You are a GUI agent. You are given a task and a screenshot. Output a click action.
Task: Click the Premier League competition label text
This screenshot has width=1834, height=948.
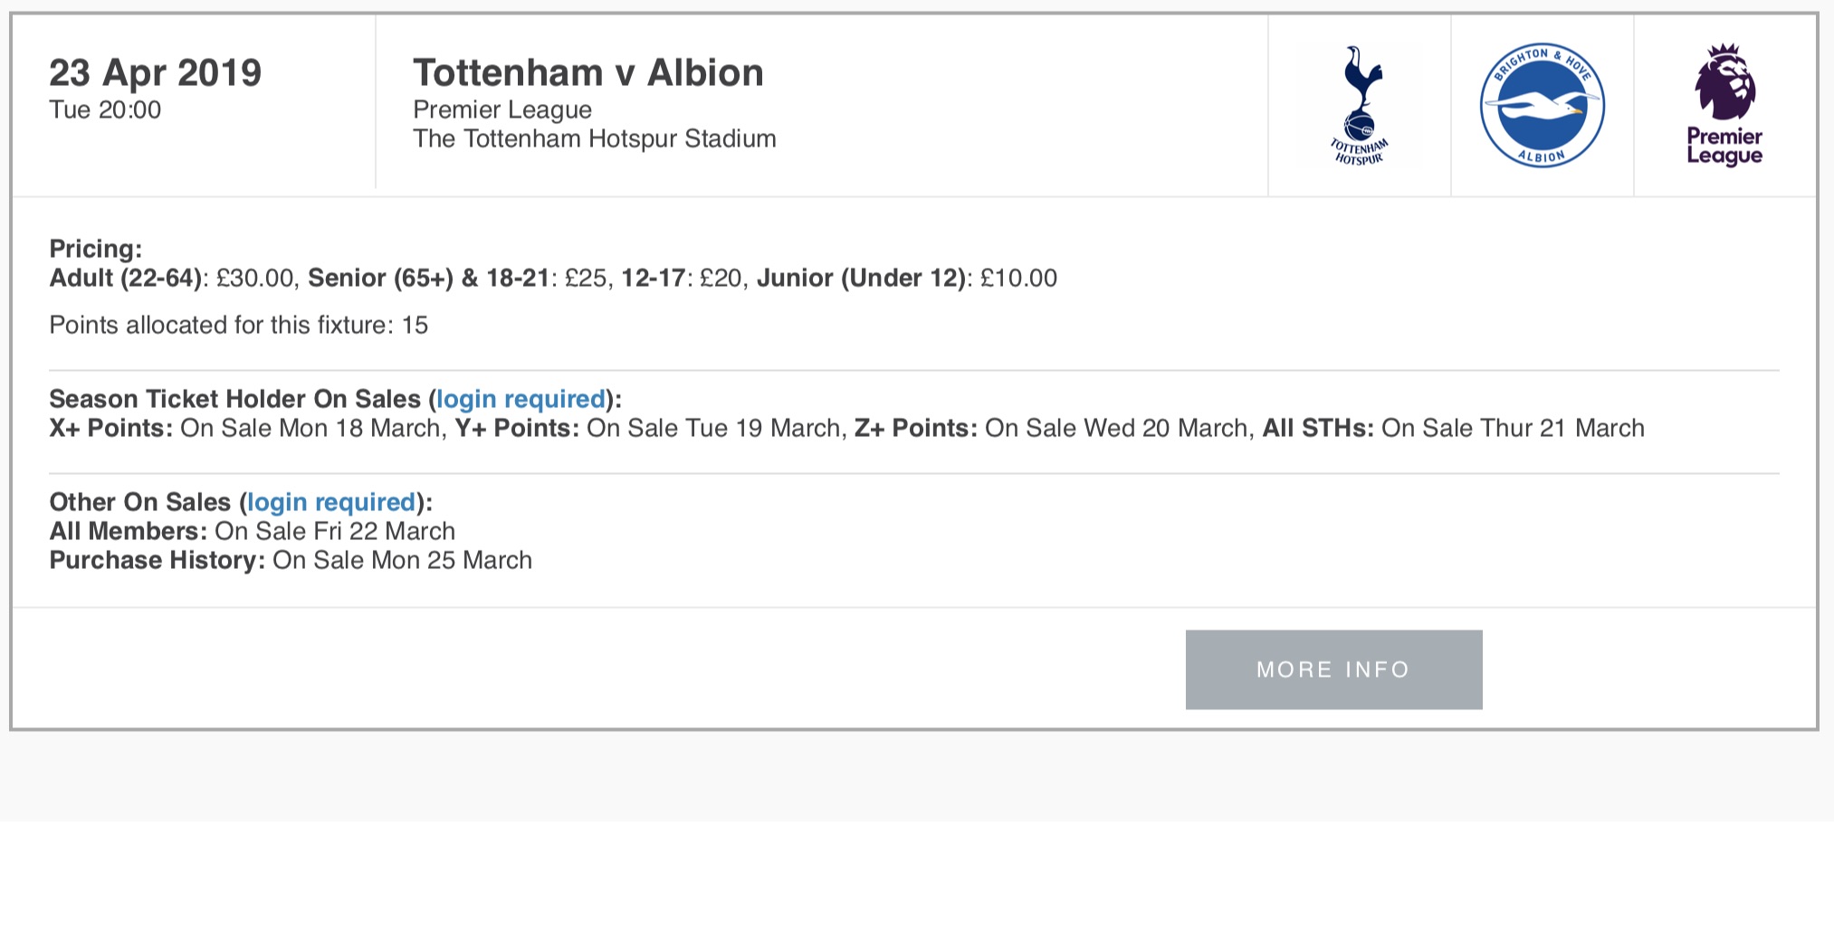(502, 110)
